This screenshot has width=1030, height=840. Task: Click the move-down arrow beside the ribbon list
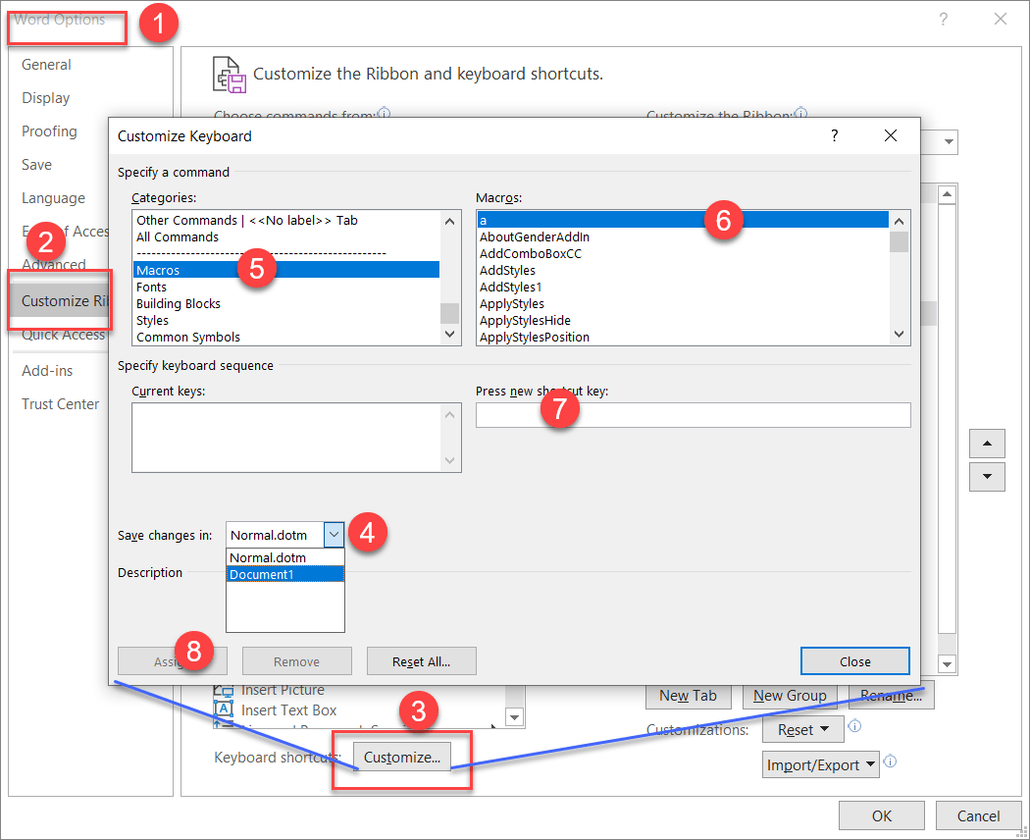point(987,477)
